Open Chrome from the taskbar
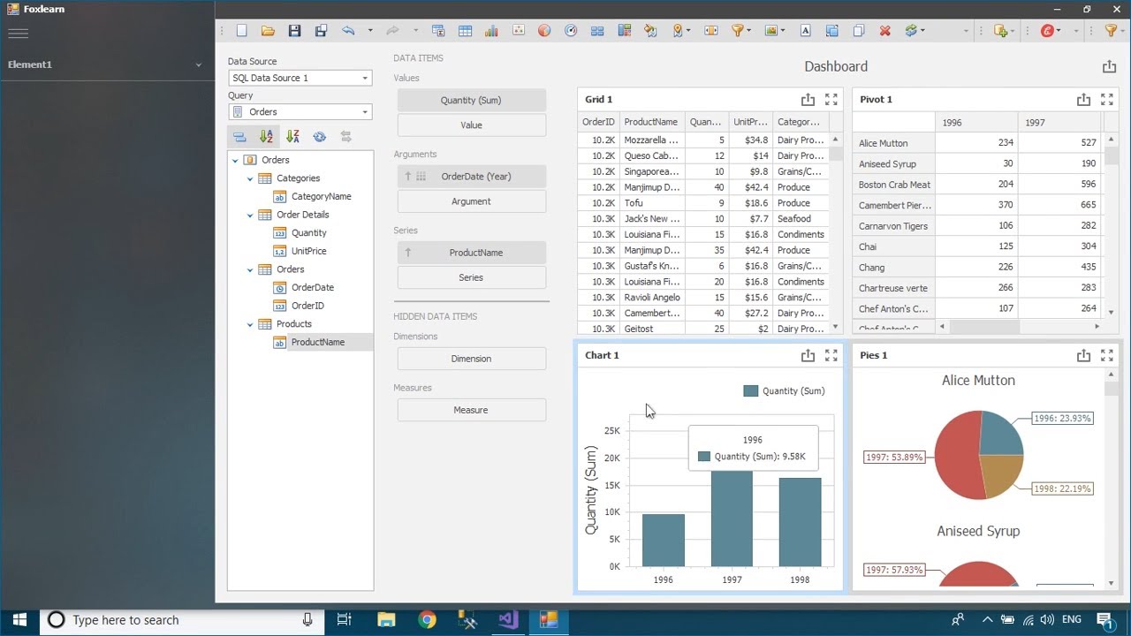 point(427,619)
